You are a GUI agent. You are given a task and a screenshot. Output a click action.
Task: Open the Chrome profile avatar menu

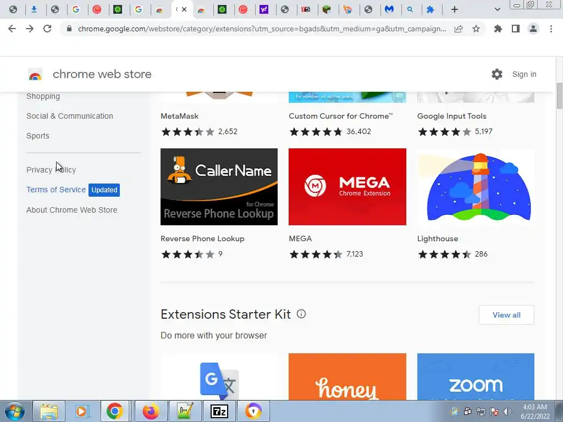coord(533,29)
